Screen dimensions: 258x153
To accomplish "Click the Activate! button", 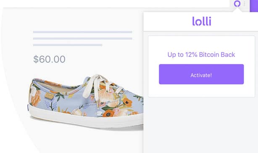I will pos(201,74).
